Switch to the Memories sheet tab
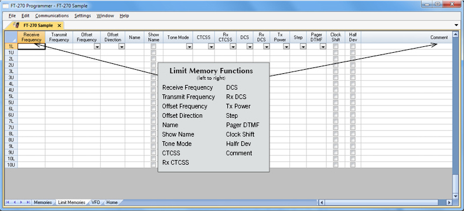The width and height of the screenshot is (464, 211). [x=43, y=203]
